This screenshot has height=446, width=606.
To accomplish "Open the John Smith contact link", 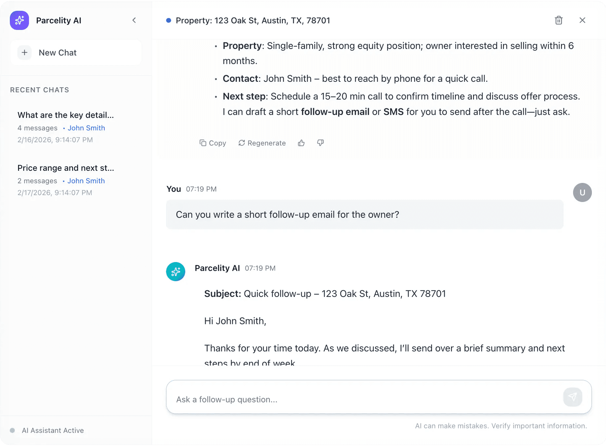I will click(x=86, y=128).
